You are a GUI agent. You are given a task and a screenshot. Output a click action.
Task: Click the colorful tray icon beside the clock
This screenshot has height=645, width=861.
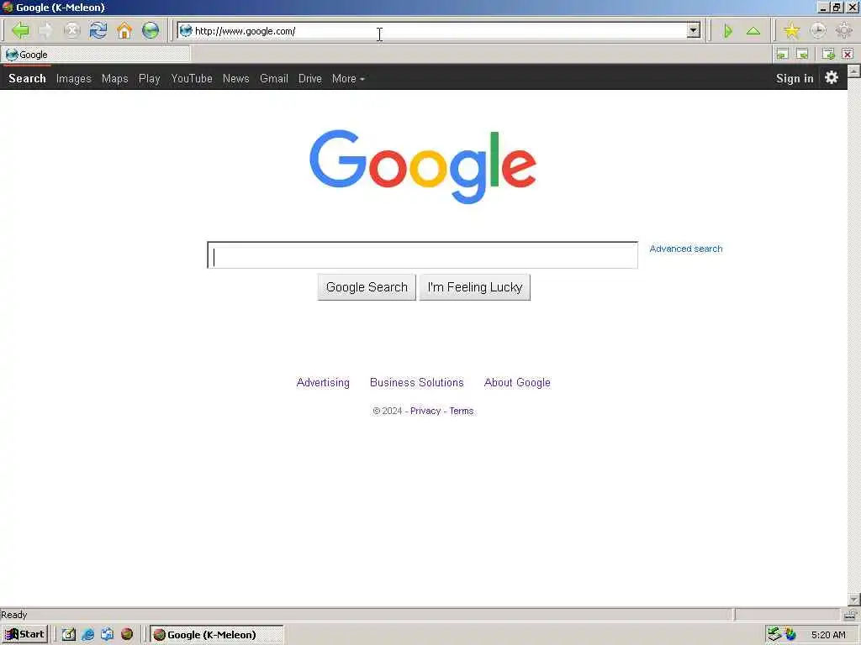coord(790,635)
